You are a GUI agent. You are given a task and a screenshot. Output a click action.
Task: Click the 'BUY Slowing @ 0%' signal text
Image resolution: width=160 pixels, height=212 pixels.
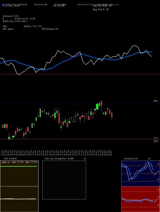coord(50,29)
